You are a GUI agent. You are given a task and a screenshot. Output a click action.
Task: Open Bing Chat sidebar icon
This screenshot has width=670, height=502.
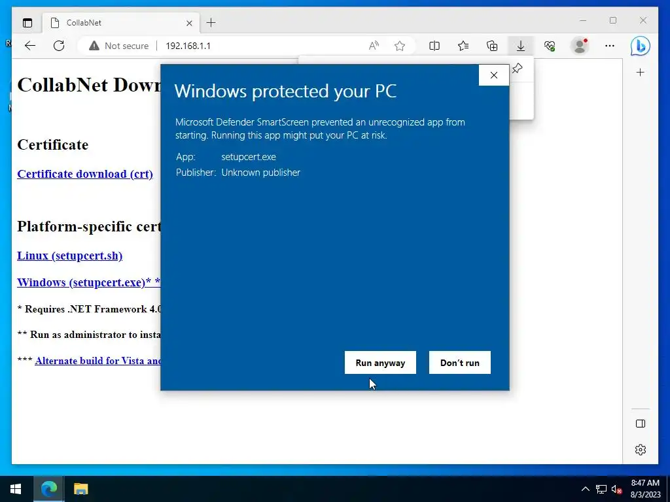641,46
